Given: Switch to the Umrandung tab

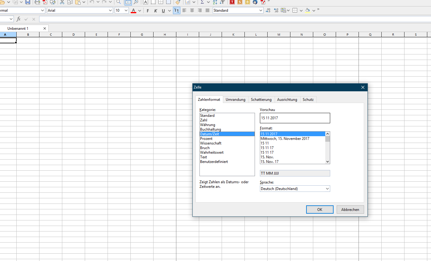Looking at the screenshot, I should coord(235,100).
